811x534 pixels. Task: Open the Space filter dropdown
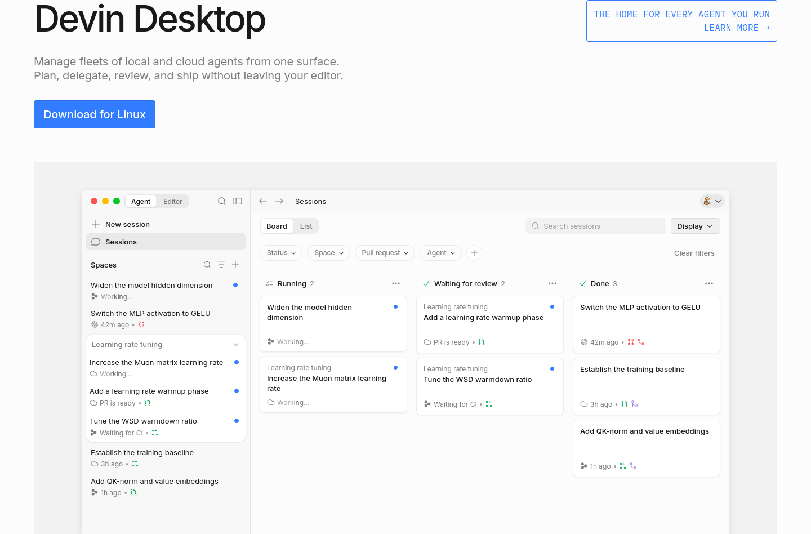(x=329, y=253)
